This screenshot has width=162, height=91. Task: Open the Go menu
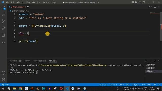[34, 2]
